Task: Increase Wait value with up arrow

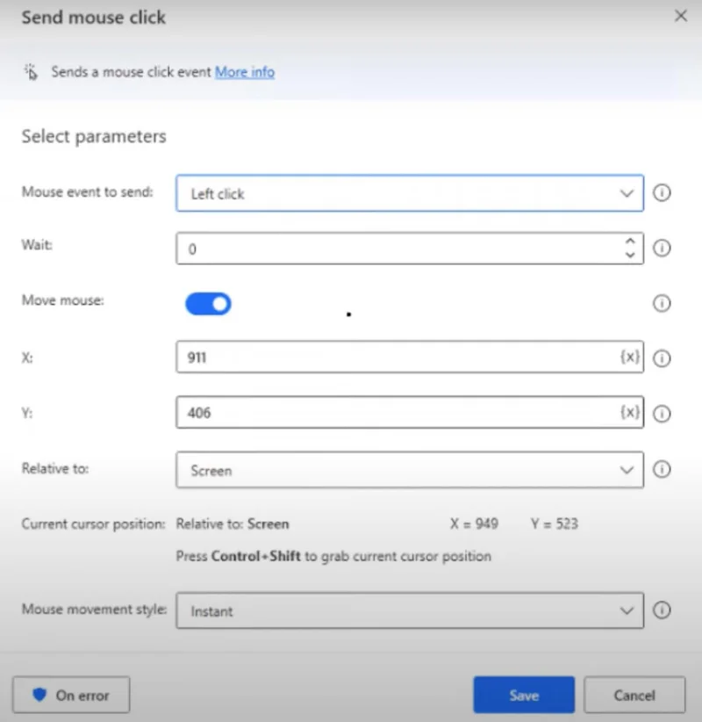Action: click(x=630, y=242)
